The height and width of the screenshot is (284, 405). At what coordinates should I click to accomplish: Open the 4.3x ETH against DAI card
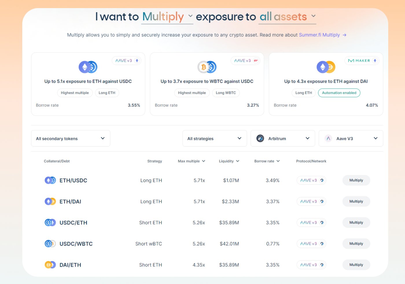[x=326, y=84]
